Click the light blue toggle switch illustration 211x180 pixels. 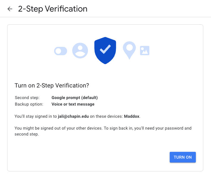[61, 51]
